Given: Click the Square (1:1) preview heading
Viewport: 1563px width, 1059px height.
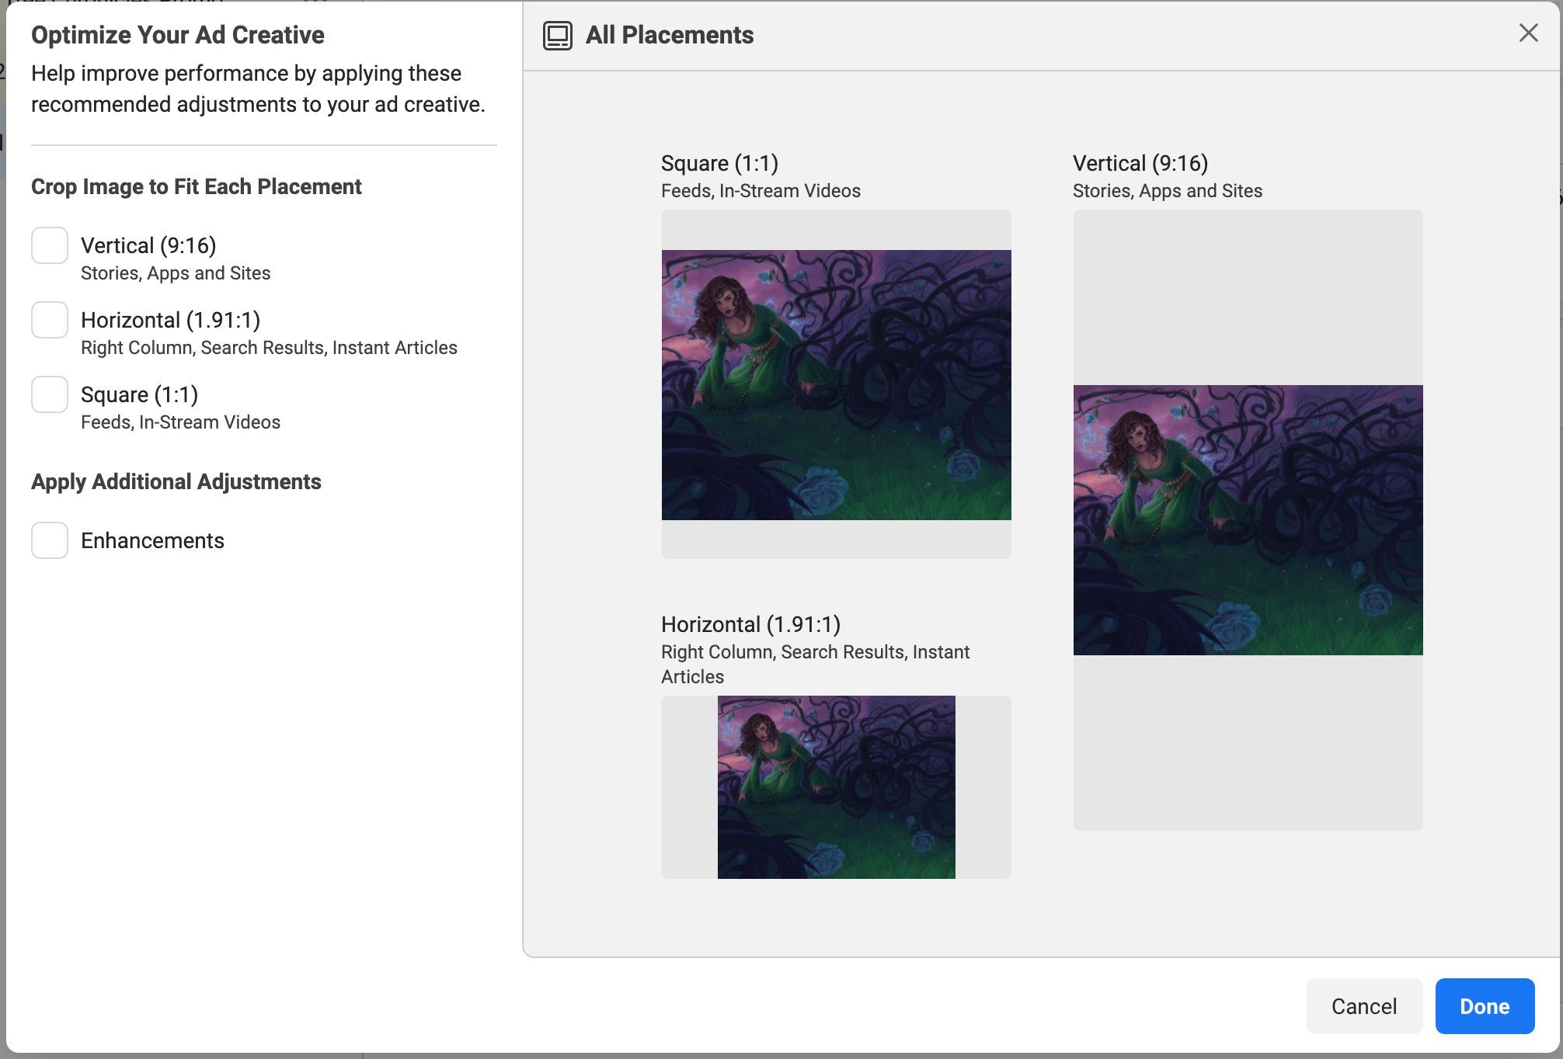Looking at the screenshot, I should point(719,164).
